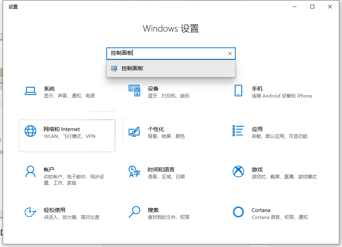Select the Network & Internet globe icon
The height and width of the screenshot is (247, 342).
coord(30,131)
